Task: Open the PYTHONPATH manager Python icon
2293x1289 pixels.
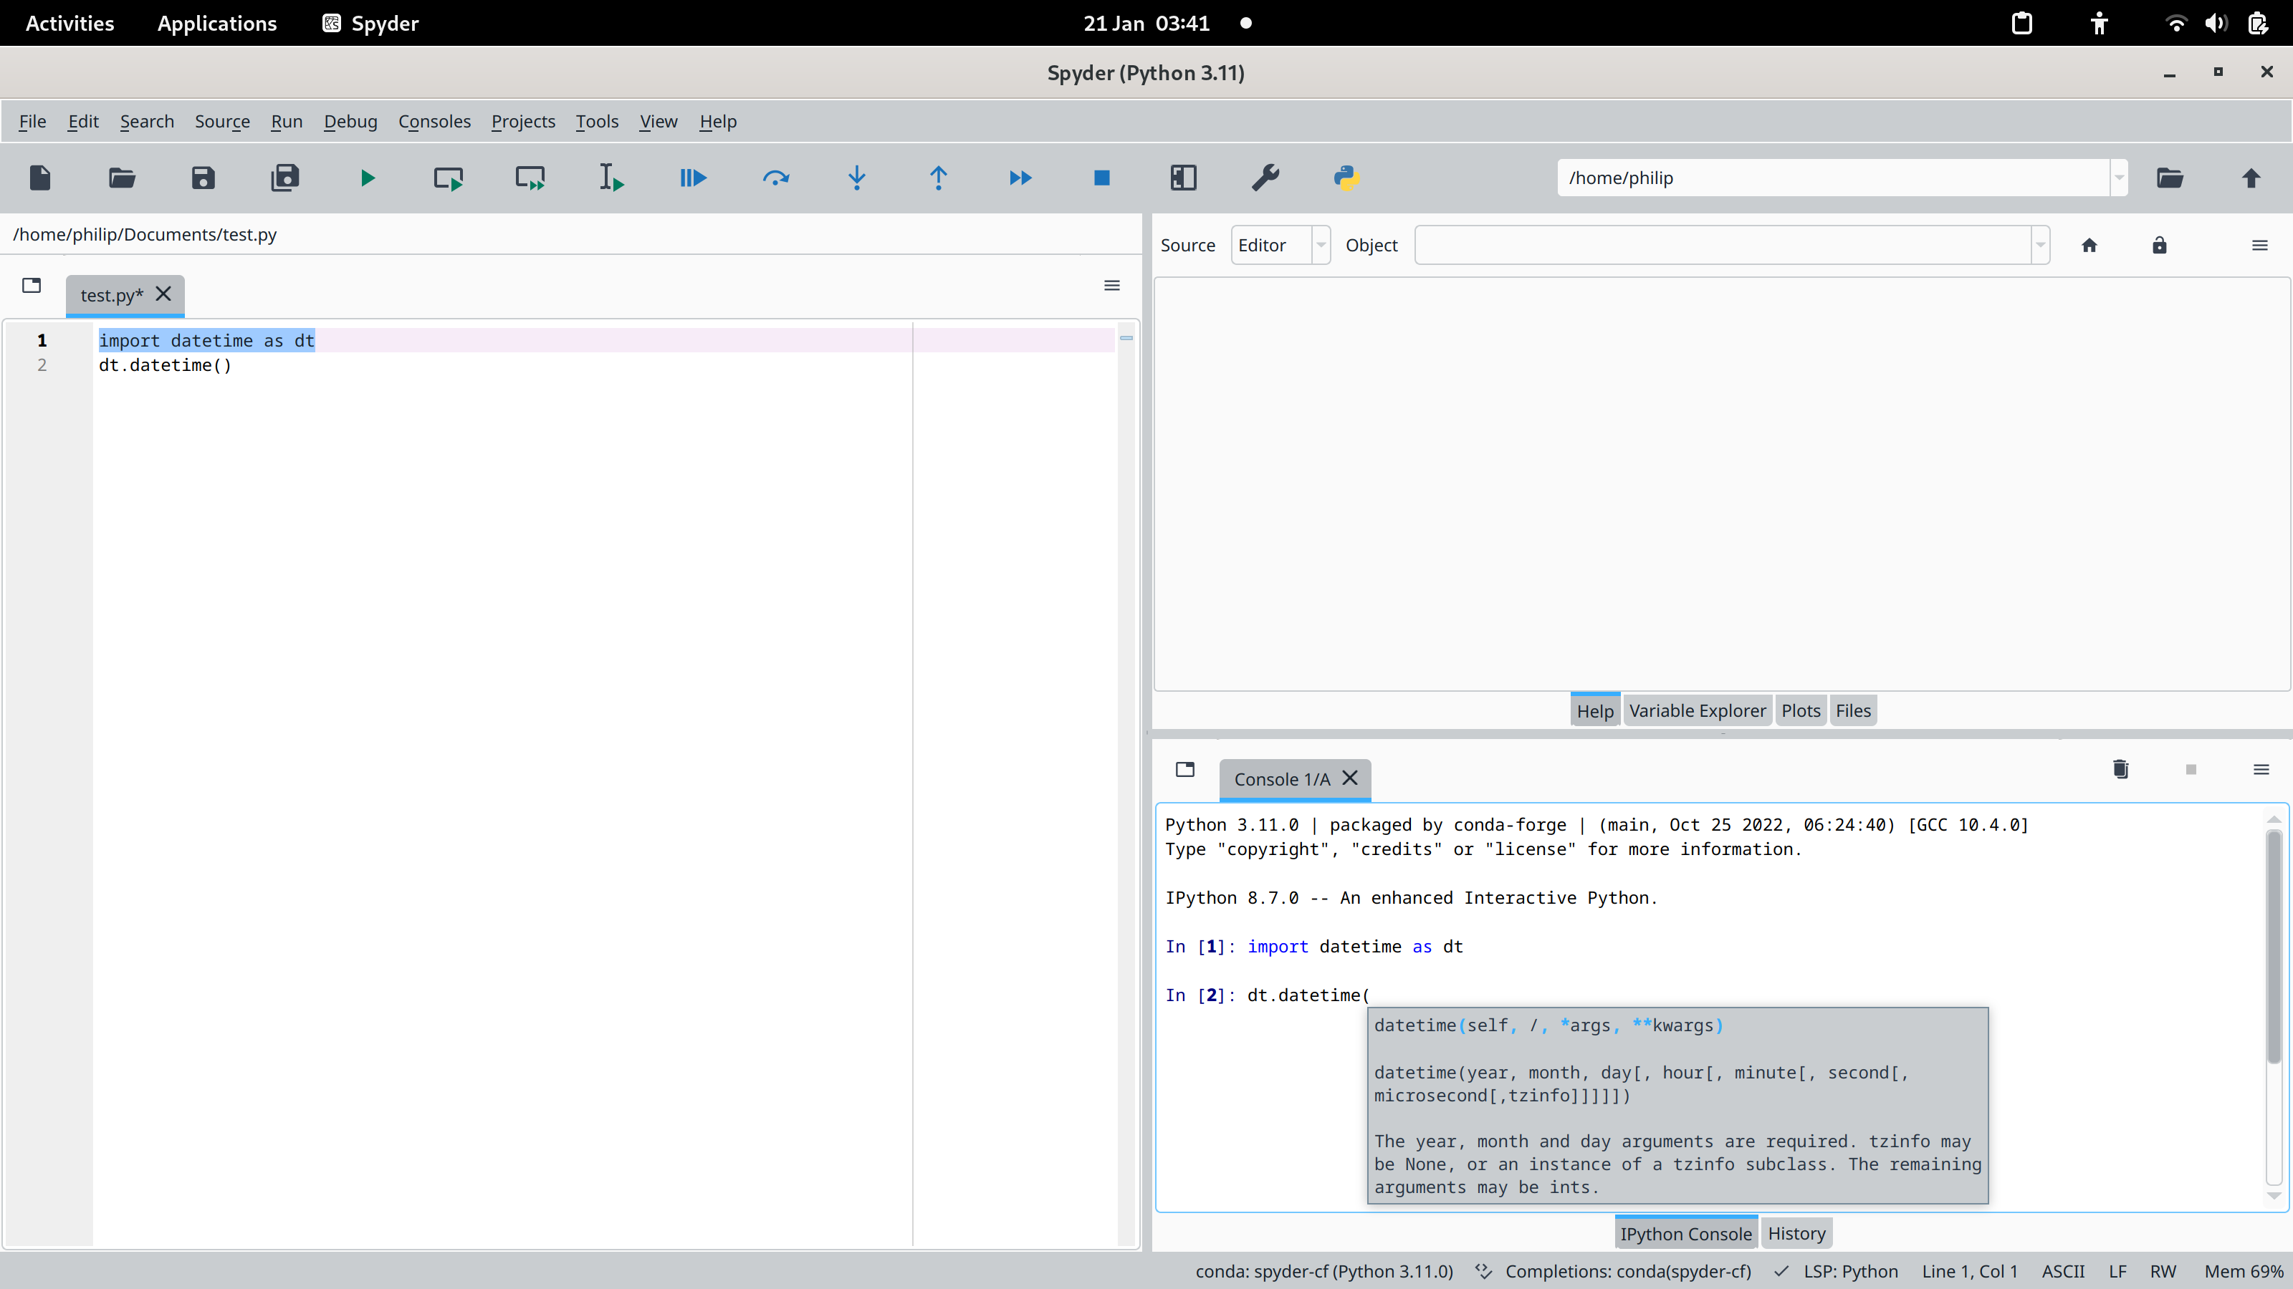Action: tap(1346, 178)
